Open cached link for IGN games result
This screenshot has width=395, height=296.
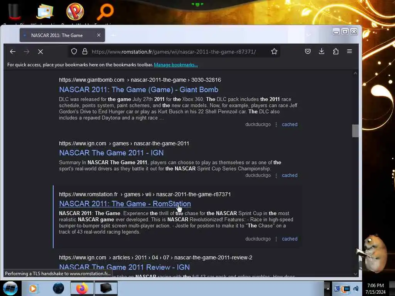290,175
